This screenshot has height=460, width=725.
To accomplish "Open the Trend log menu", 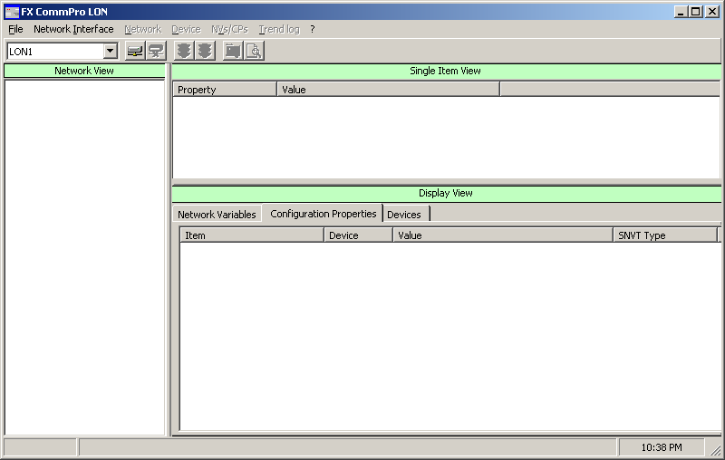I will coord(279,29).
